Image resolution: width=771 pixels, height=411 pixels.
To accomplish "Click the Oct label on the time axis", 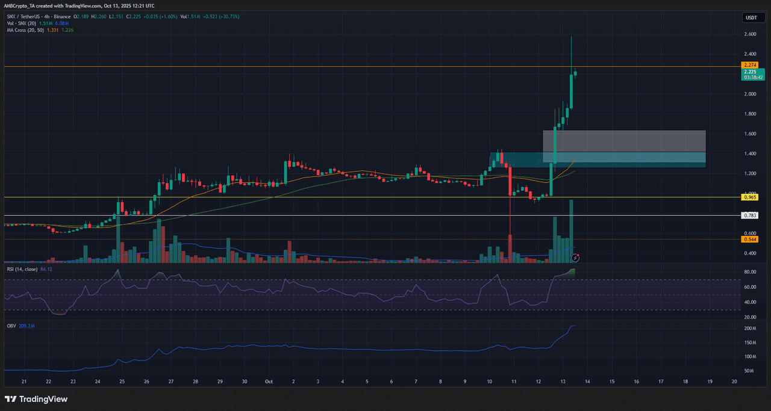I will click(x=268, y=382).
